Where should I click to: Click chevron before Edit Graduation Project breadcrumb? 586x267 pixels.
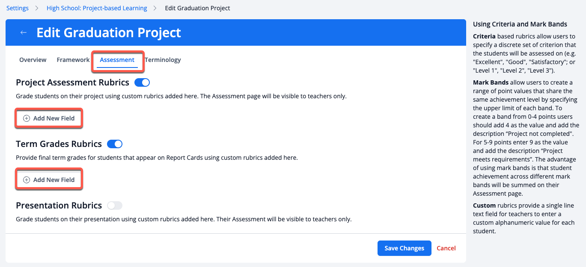(156, 8)
